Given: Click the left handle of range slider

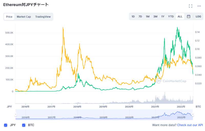Looking at the screenshot, I should (x=16, y=114).
